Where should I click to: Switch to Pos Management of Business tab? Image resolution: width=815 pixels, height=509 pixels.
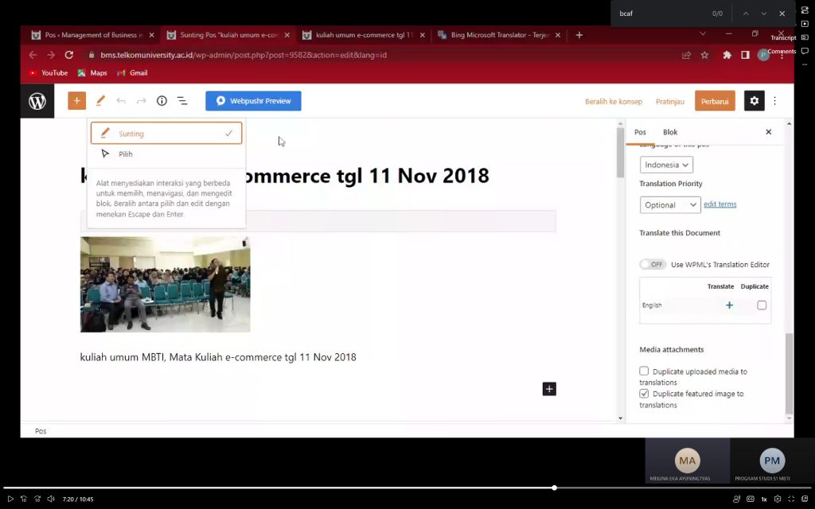pyautogui.click(x=93, y=35)
